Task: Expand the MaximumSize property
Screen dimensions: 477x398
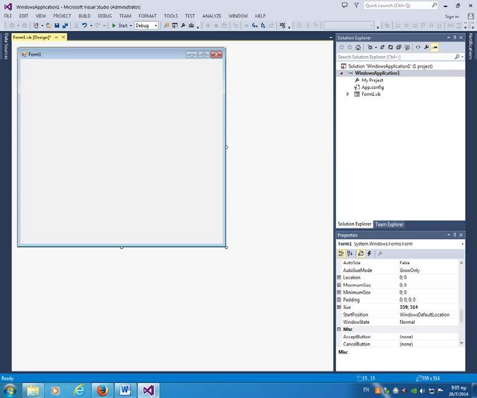Action: point(339,285)
